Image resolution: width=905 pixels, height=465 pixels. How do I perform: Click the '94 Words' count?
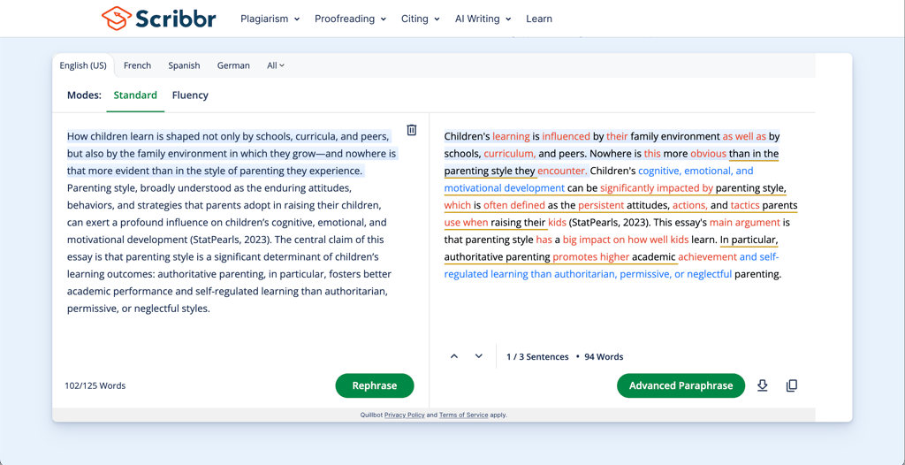(604, 357)
